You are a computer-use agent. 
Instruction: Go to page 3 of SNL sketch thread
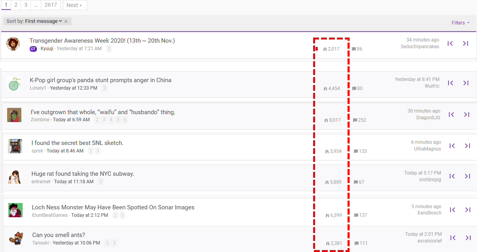[x=98, y=151]
